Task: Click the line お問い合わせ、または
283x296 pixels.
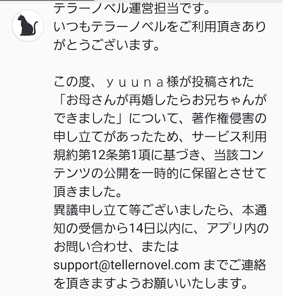Action: click(116, 246)
